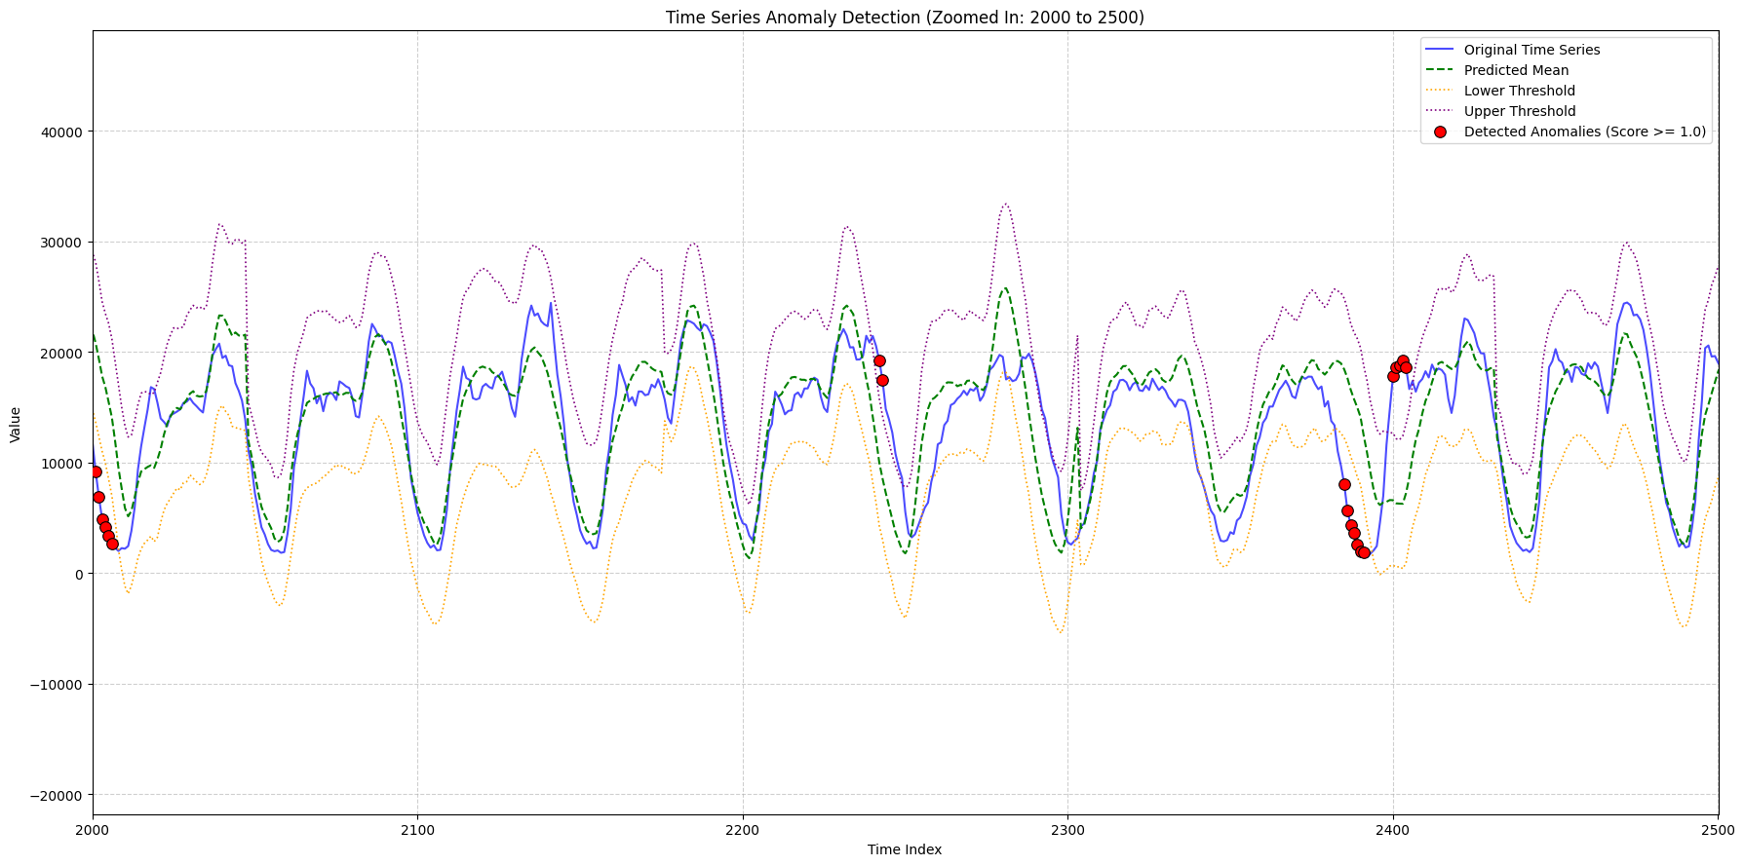
Task: Click the blue Original Time Series legend line
Action: (1440, 50)
